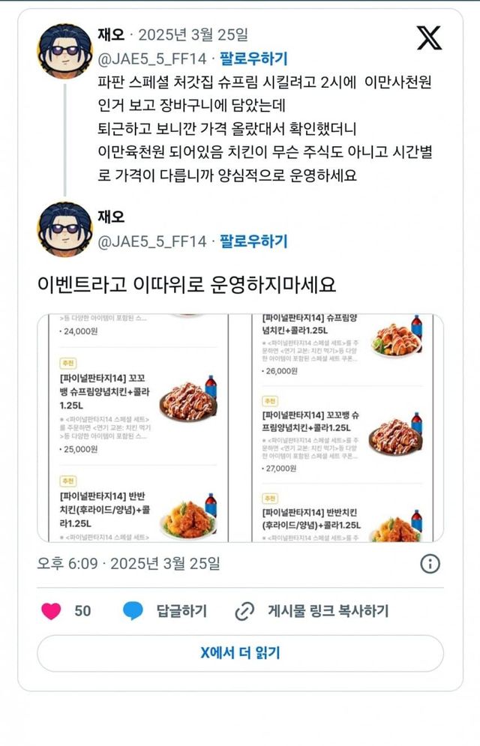Click 답글하기 reply label

(x=181, y=611)
